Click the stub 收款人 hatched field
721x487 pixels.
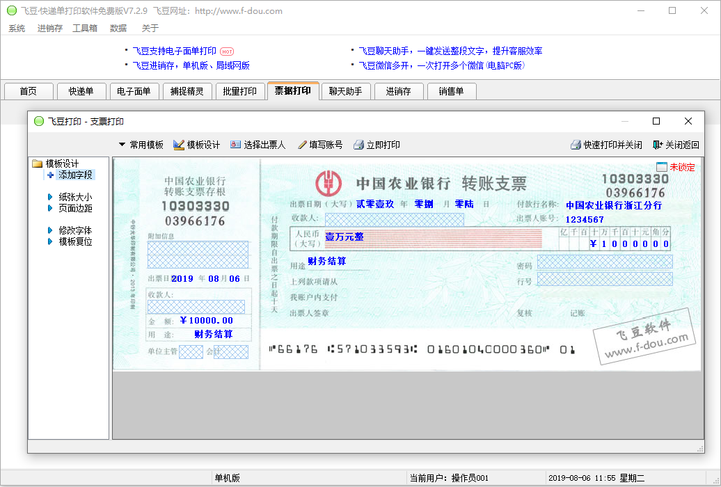pos(196,307)
